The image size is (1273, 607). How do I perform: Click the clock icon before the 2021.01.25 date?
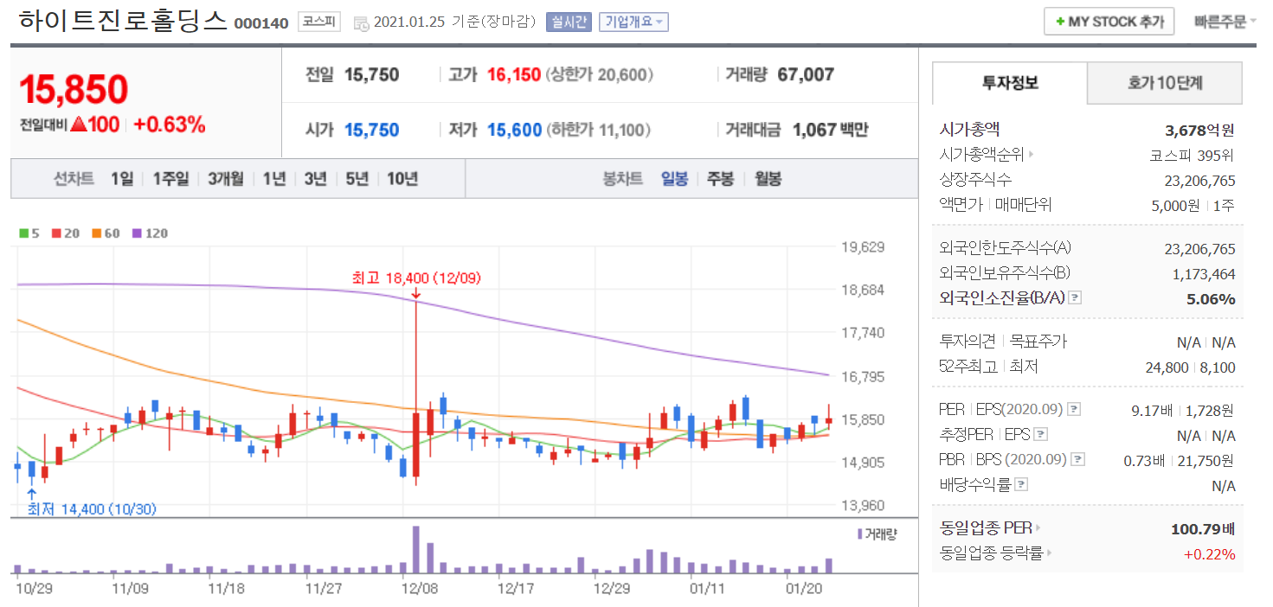click(x=362, y=22)
